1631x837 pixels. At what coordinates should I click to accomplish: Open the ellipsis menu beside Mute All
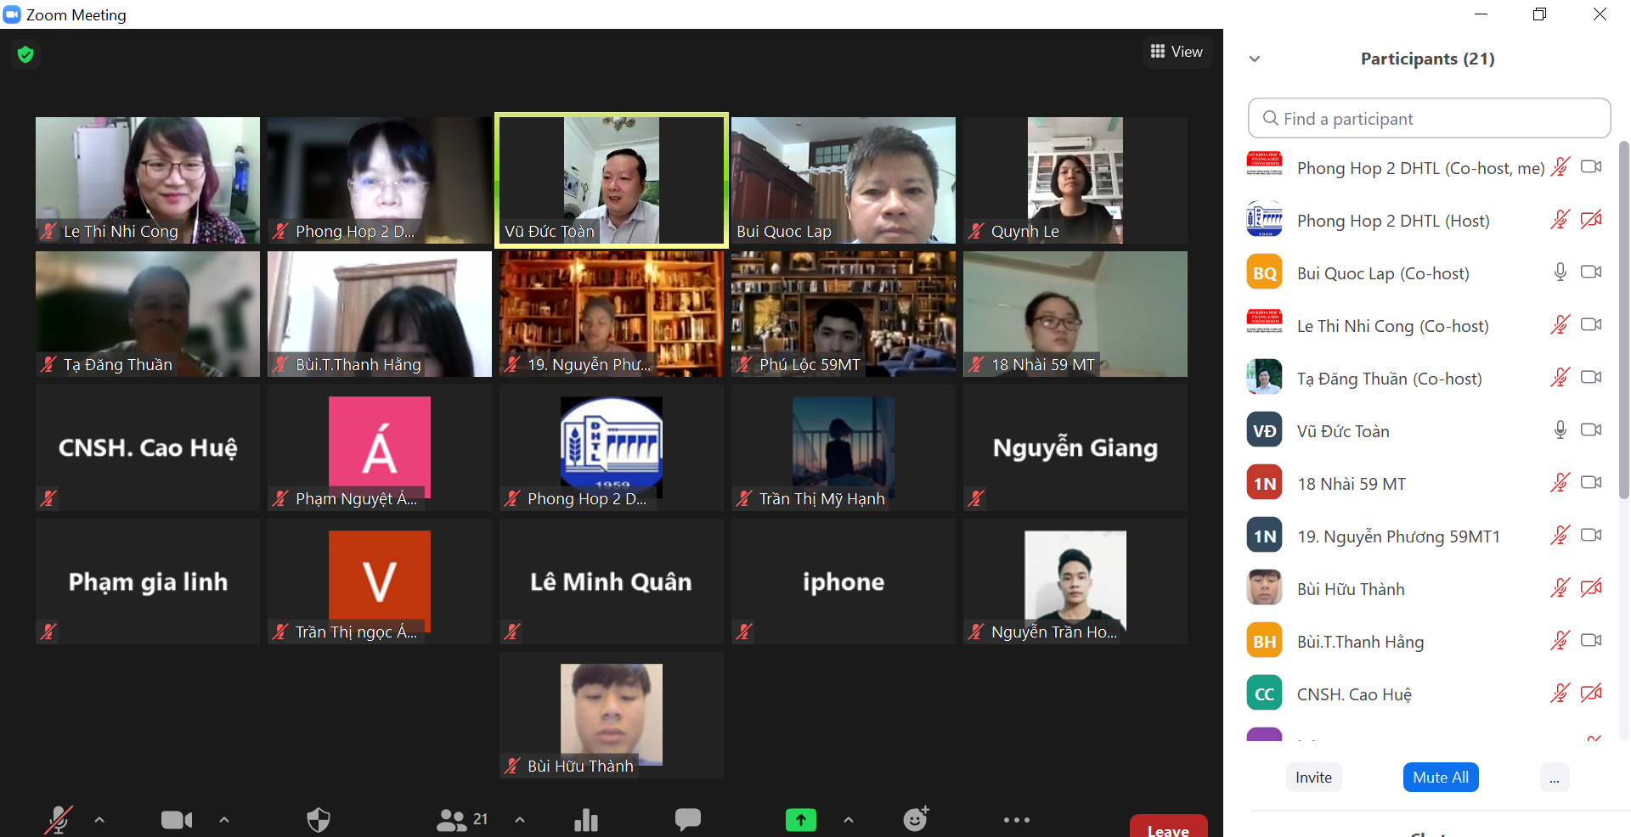click(x=1554, y=778)
